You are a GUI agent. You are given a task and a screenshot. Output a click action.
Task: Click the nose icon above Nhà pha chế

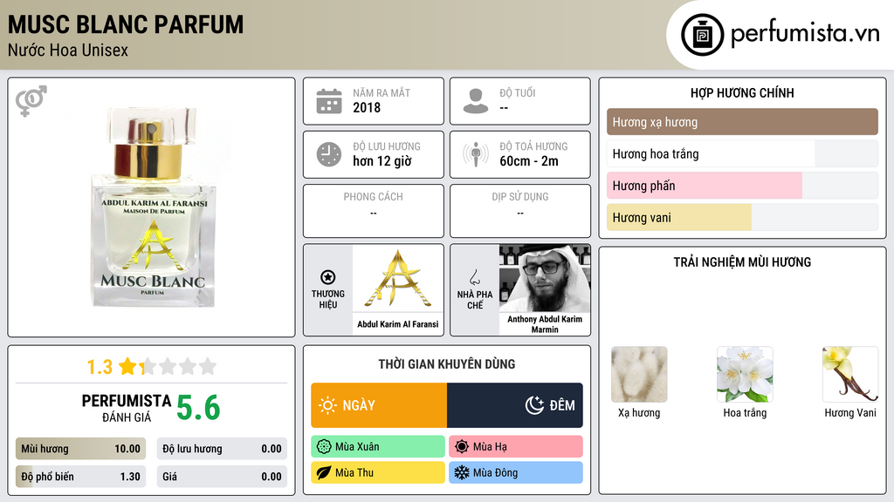point(474,277)
